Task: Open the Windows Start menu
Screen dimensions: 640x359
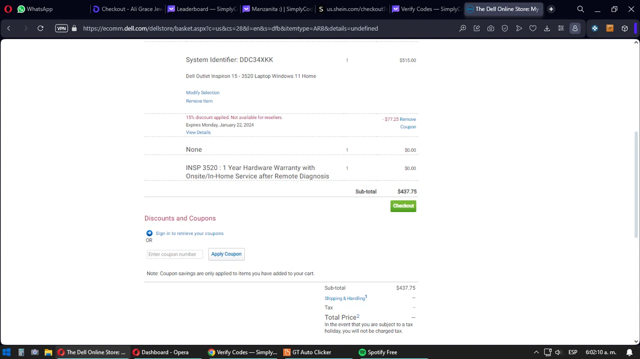Action: (6, 352)
